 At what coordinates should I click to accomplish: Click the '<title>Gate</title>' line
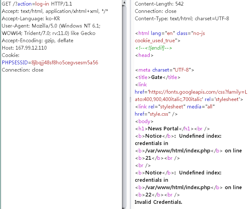(158, 77)
